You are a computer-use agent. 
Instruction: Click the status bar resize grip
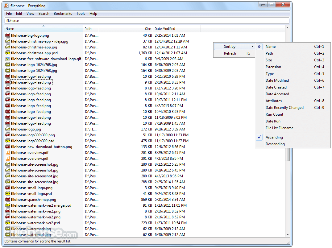coord(288,242)
